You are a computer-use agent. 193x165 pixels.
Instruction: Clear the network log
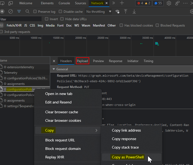pyautogui.click(x=11, y=11)
